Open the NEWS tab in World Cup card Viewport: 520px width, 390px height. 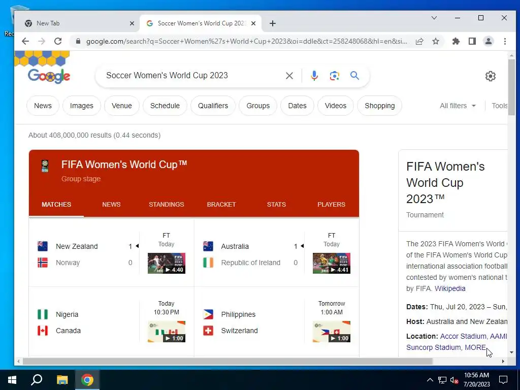click(111, 204)
